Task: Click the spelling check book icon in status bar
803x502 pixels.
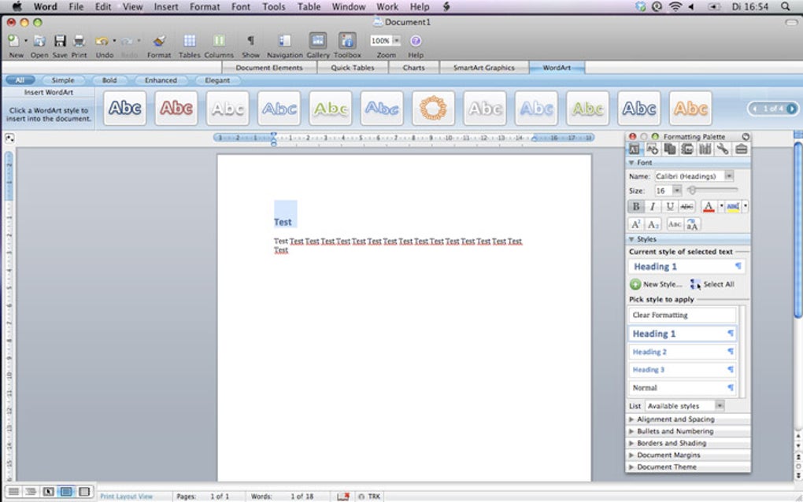Action: [x=343, y=496]
